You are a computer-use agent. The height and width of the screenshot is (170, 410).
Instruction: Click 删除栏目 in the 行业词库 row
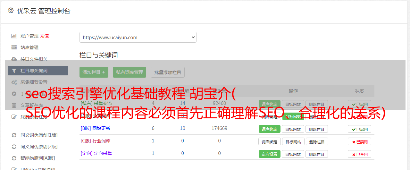coord(317,141)
